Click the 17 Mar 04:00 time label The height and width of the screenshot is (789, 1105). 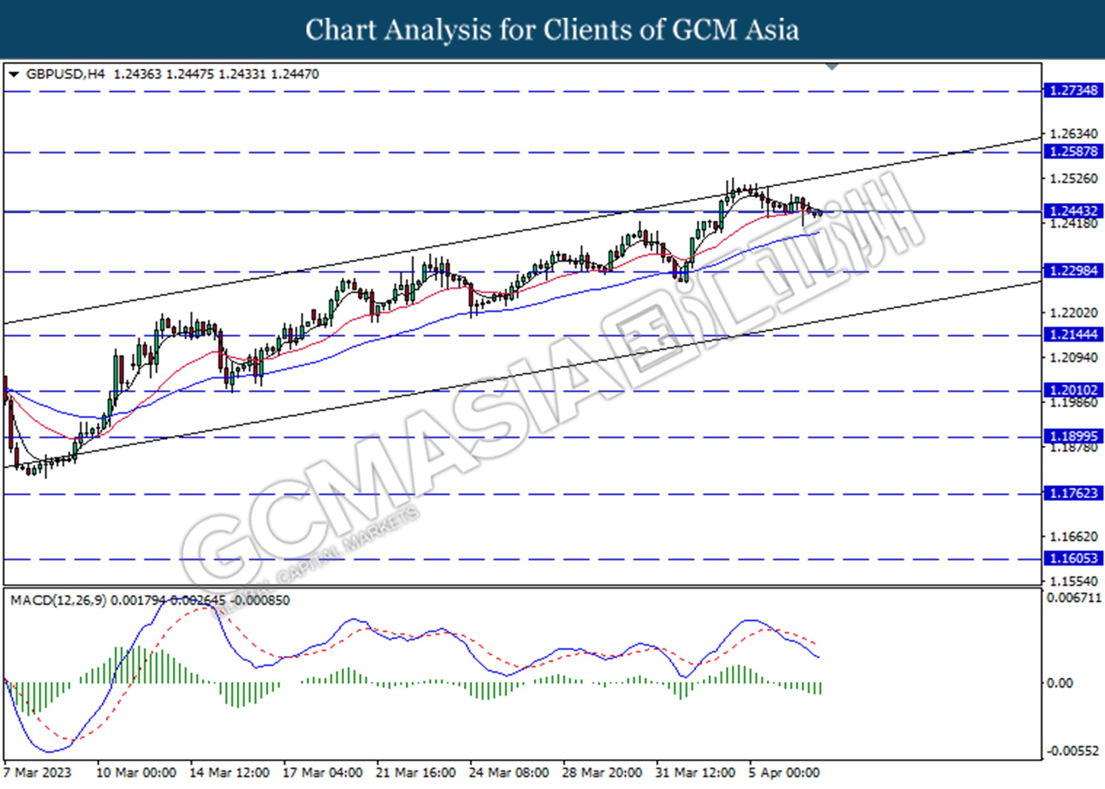(x=323, y=772)
